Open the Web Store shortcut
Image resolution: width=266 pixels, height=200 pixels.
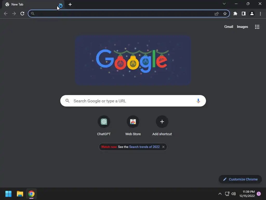(133, 126)
